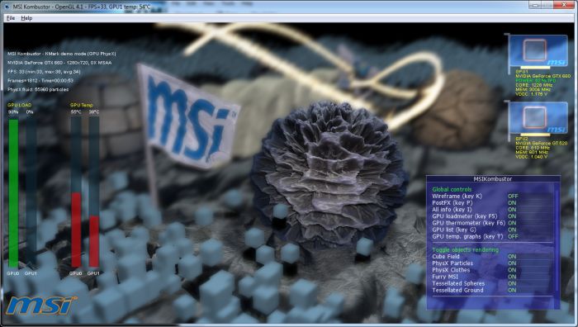The image size is (578, 327).
Task: Click the empty GPU1 load bar
Action: [31, 192]
